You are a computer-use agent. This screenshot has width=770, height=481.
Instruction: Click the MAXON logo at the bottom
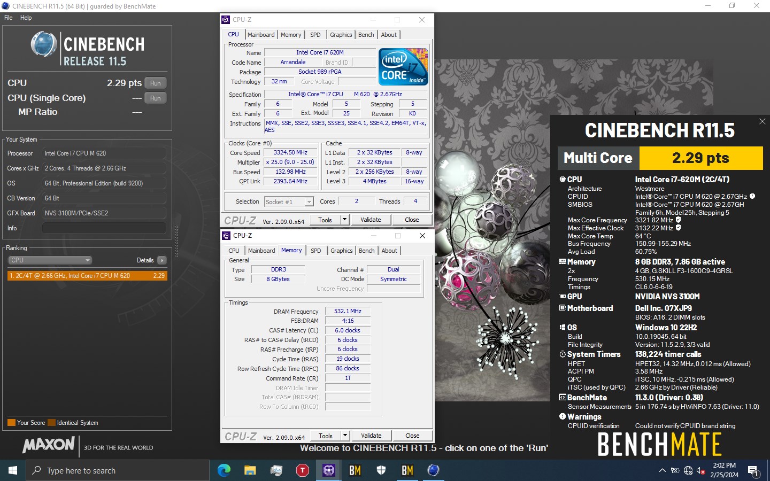[x=49, y=445]
